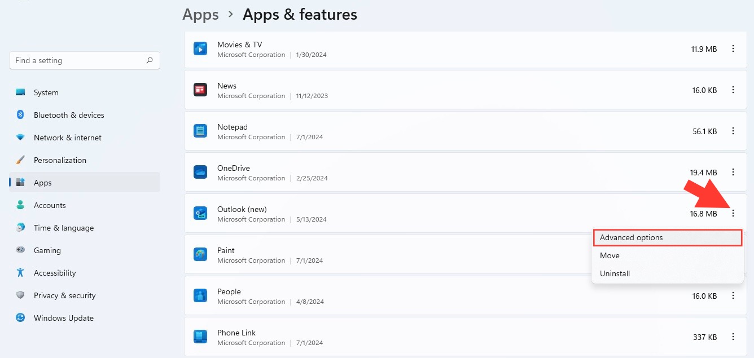Click the Phone Link app icon
The width and height of the screenshot is (754, 358).
[200, 337]
